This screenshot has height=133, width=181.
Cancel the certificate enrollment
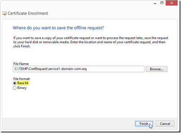pyautogui.click(x=165, y=124)
